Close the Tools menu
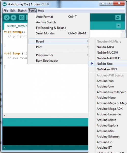This screenshot has width=127, height=153. tap(32, 10)
